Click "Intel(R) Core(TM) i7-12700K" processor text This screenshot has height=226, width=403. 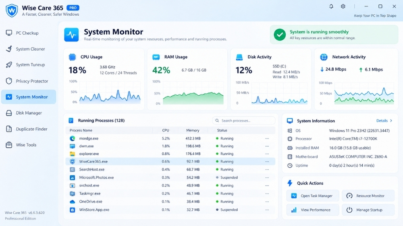tap(353, 139)
